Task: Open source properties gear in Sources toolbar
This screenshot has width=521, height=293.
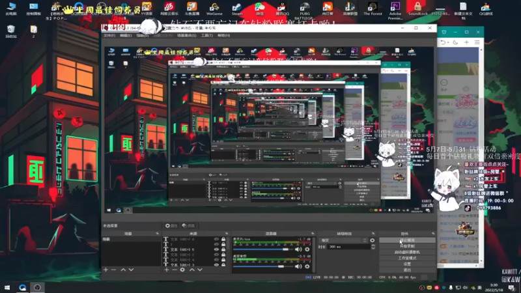Action: (182, 270)
